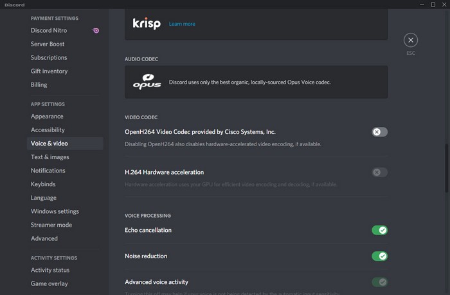Click the VOICE PROCESSING section header
This screenshot has height=295, width=450.
[x=148, y=216]
